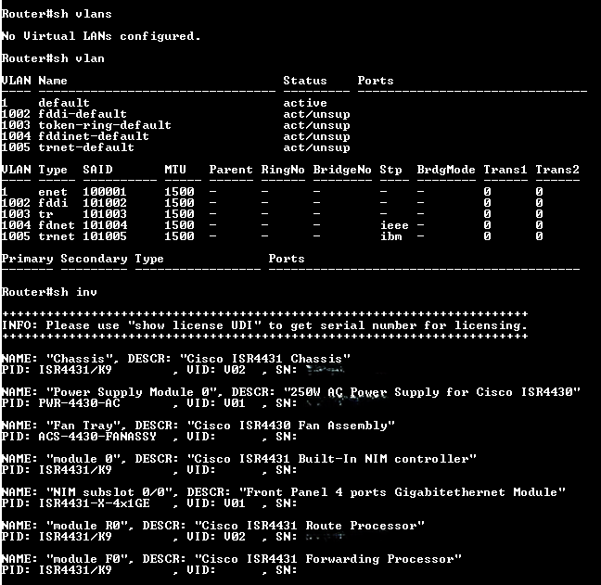
Task: Click 'Power Supply Module 0' name
Action: (131, 392)
